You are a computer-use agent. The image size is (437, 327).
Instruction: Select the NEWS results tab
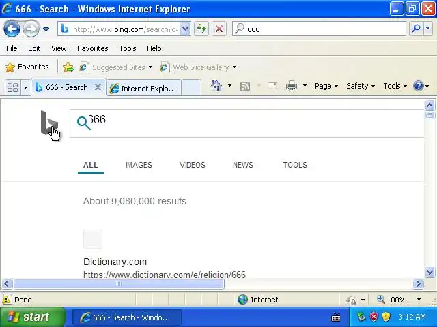(x=243, y=165)
